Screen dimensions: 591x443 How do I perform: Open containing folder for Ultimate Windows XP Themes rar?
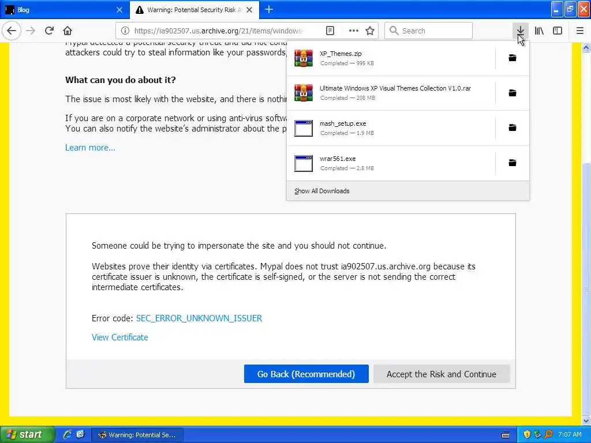(513, 93)
